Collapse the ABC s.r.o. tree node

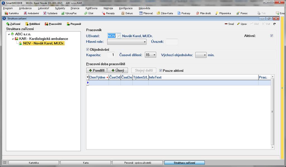tap(9, 34)
